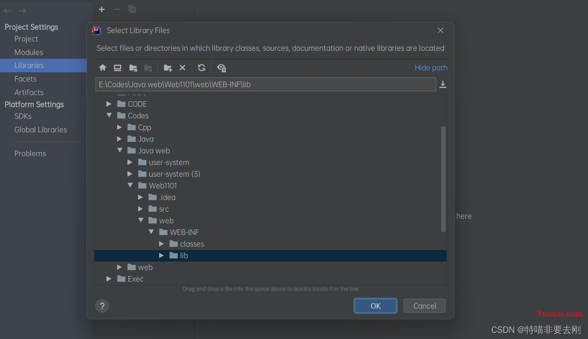Create a New Folder via toolbar icon
The width and height of the screenshot is (588, 339).
[x=168, y=68]
